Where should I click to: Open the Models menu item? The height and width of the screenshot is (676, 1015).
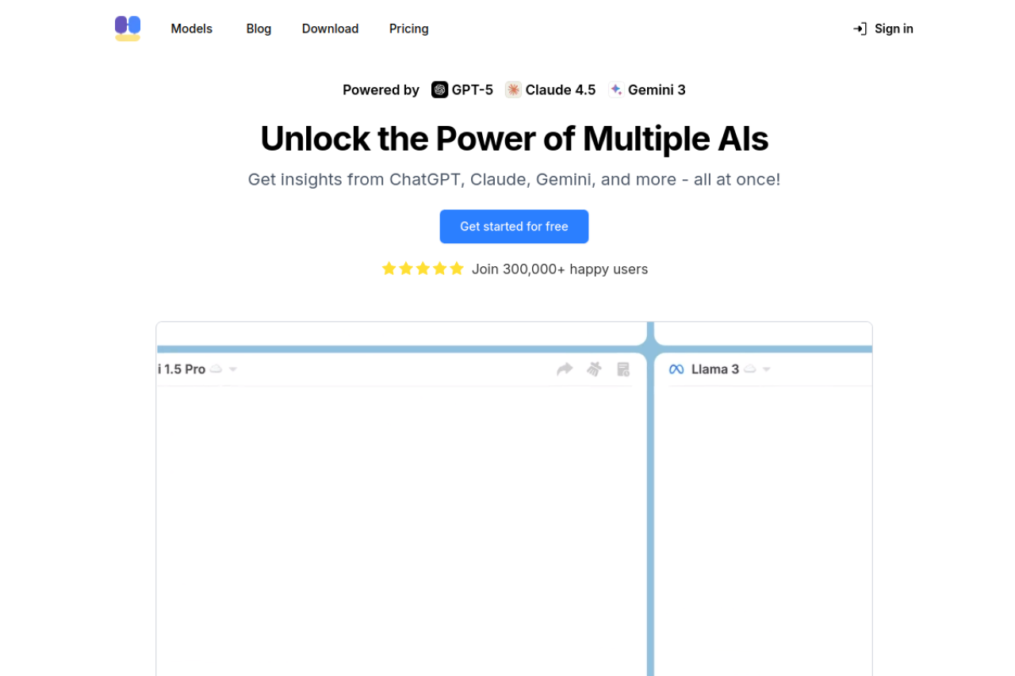(x=192, y=29)
